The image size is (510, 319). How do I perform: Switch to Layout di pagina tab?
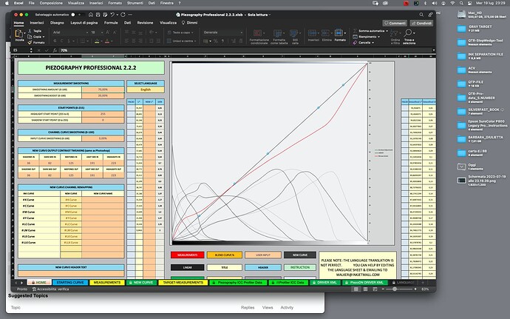84,23
